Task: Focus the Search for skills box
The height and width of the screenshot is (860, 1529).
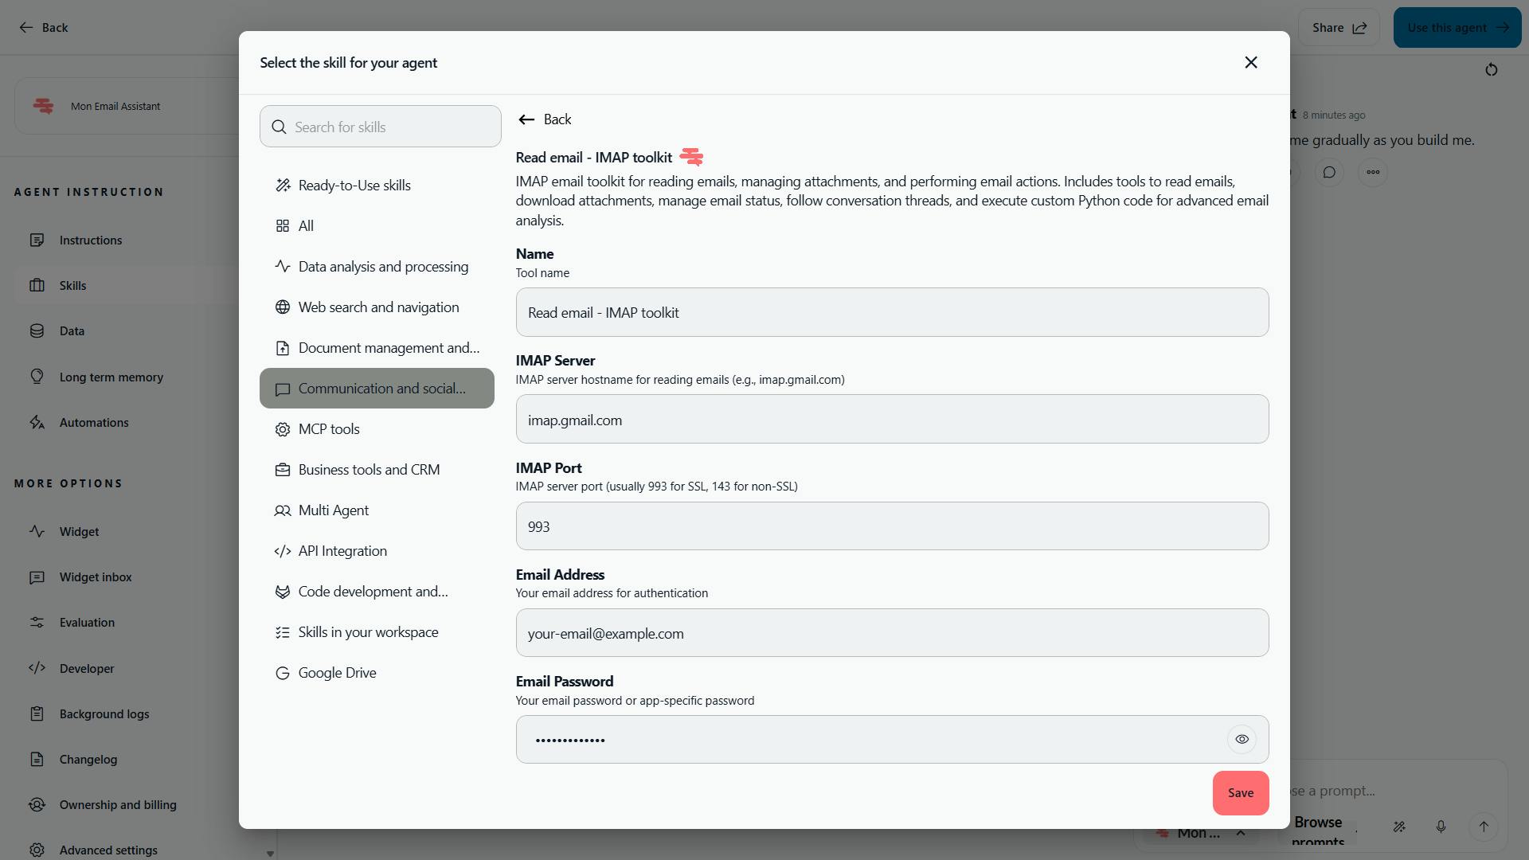Action: pos(381,127)
